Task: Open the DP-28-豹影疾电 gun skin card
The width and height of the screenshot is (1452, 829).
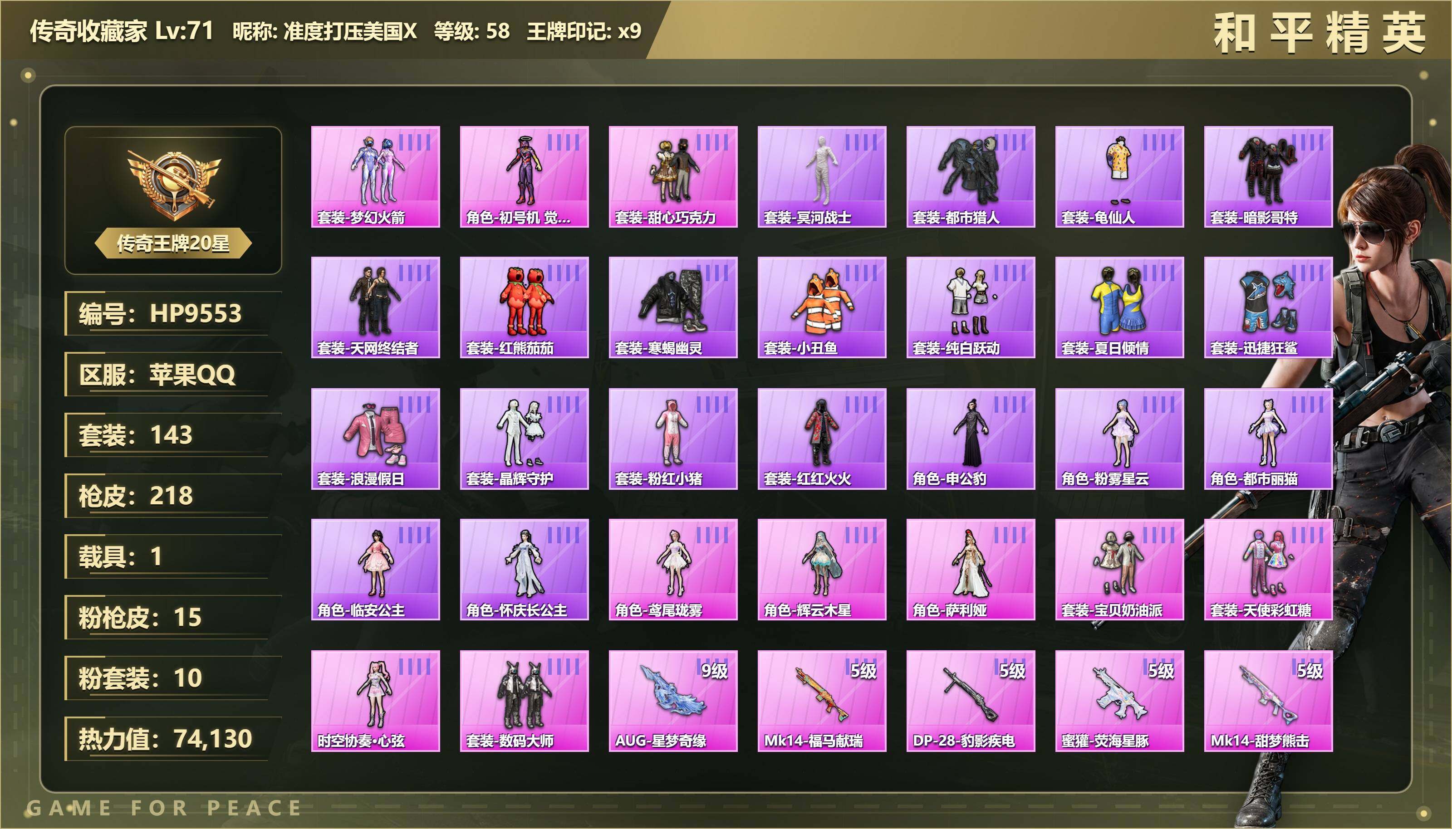Action: [x=971, y=700]
